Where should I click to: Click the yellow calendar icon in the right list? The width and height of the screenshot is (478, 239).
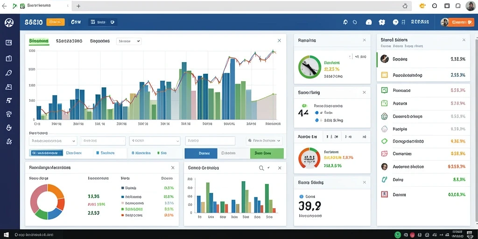(384, 75)
